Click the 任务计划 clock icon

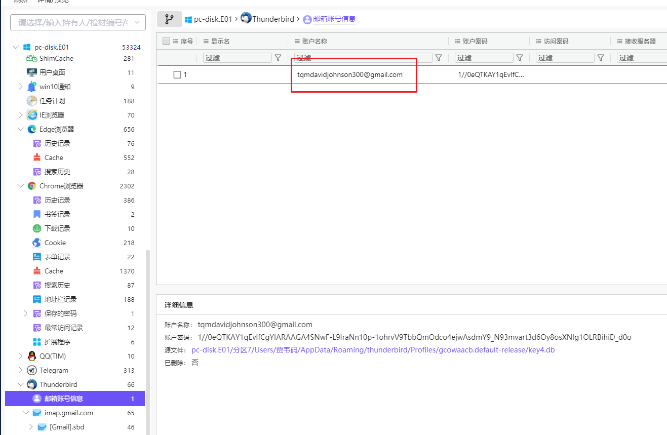32,101
